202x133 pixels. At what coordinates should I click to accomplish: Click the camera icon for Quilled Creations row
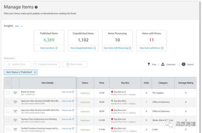click(x=15, y=130)
